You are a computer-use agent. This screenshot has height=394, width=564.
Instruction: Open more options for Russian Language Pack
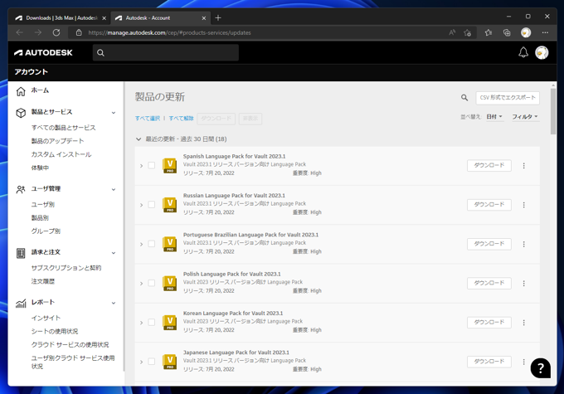click(x=523, y=205)
